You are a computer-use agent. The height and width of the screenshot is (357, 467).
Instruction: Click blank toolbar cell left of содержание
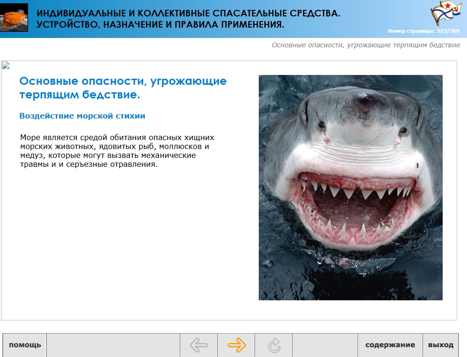pyautogui.click(x=325, y=345)
